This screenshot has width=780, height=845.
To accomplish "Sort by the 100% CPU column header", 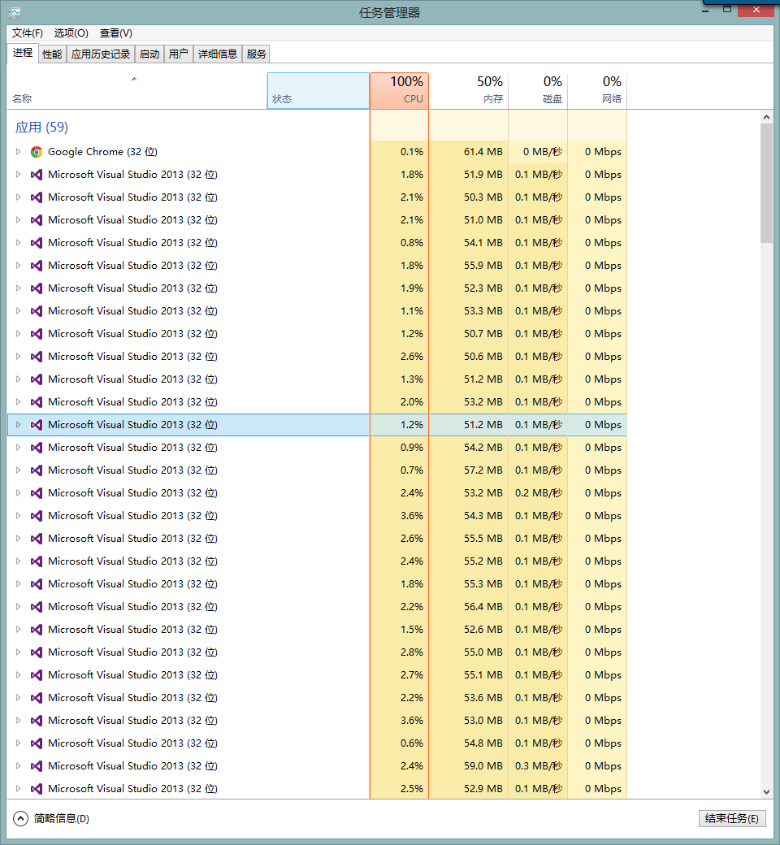I will (x=400, y=90).
